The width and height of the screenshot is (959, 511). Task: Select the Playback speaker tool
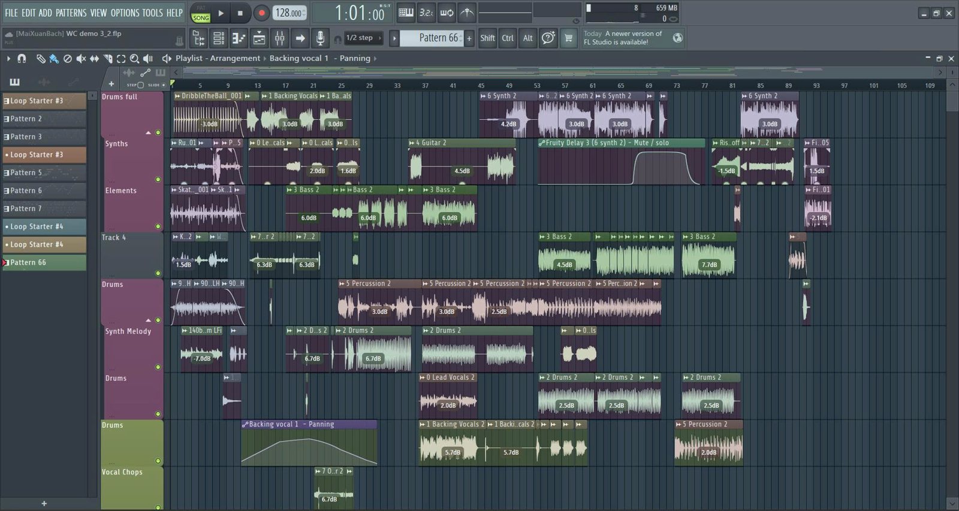148,59
